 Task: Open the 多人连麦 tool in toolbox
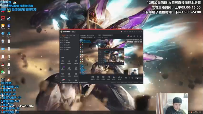(x=69, y=68)
